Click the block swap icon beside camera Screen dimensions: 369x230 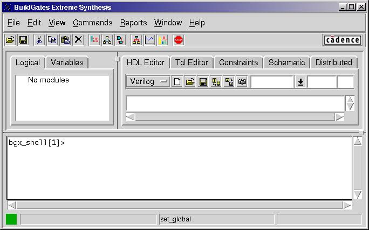point(229,82)
